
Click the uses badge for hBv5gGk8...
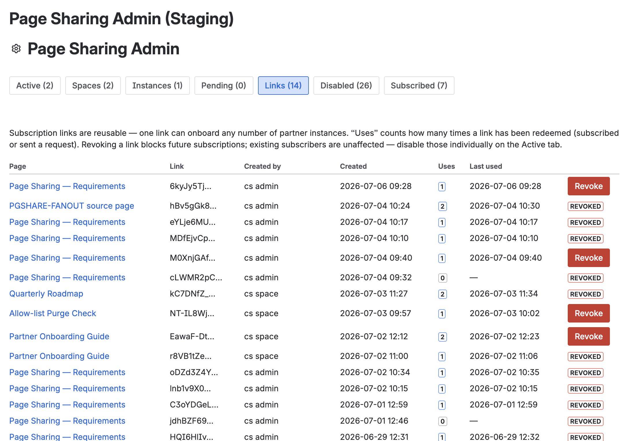pos(442,206)
